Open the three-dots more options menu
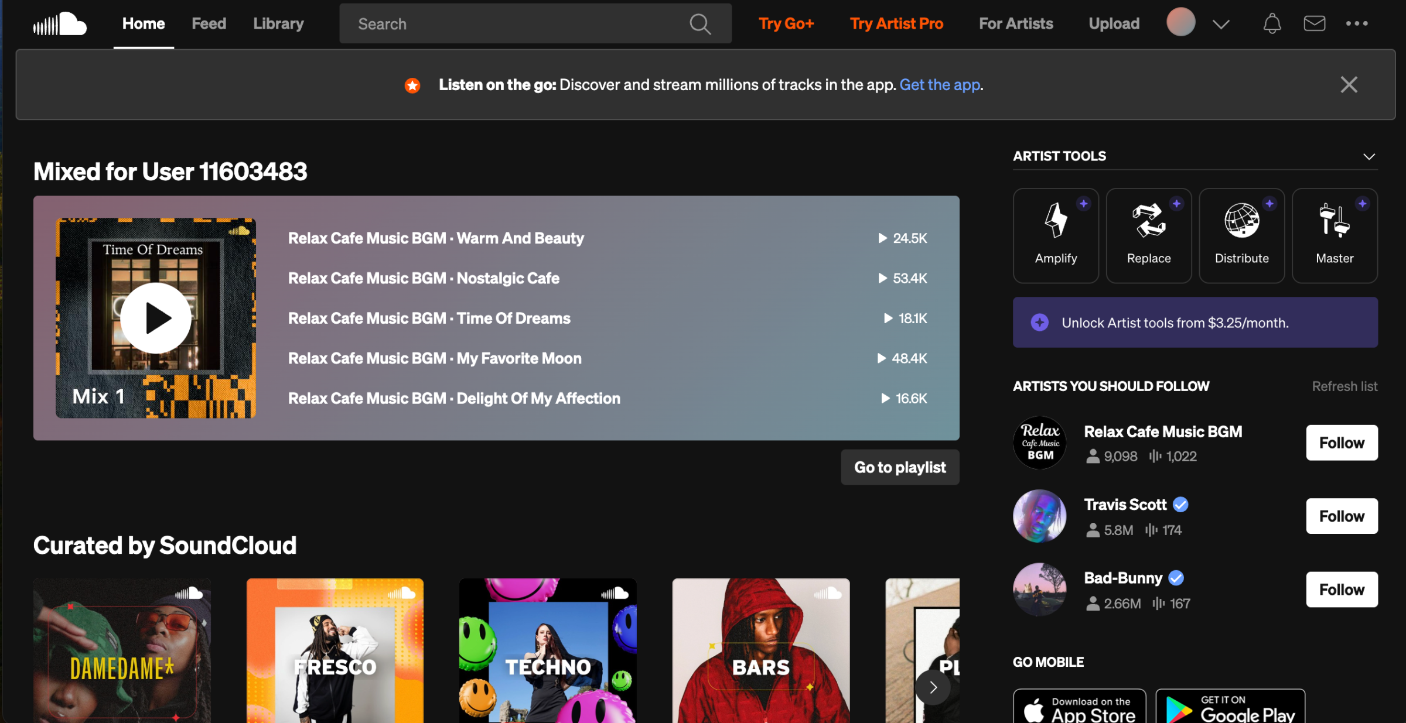This screenshot has height=723, width=1406. tap(1357, 23)
